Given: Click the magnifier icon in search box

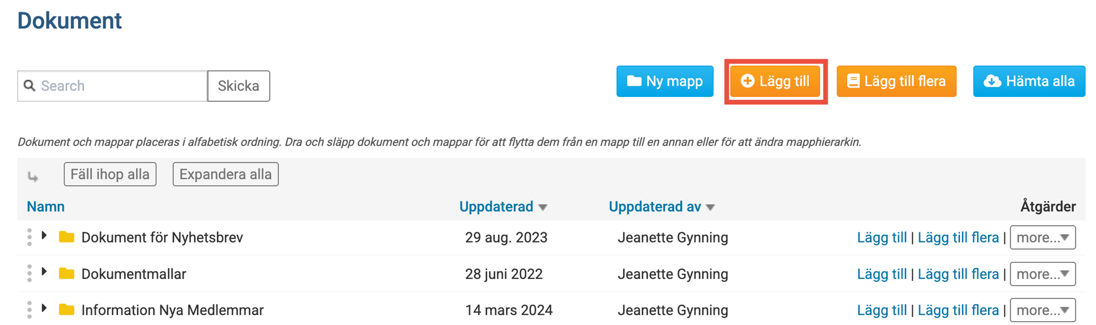Looking at the screenshot, I should pos(30,85).
